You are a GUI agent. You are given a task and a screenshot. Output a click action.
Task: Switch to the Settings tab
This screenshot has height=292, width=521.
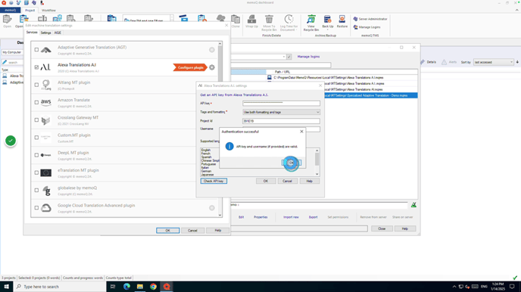click(x=45, y=33)
